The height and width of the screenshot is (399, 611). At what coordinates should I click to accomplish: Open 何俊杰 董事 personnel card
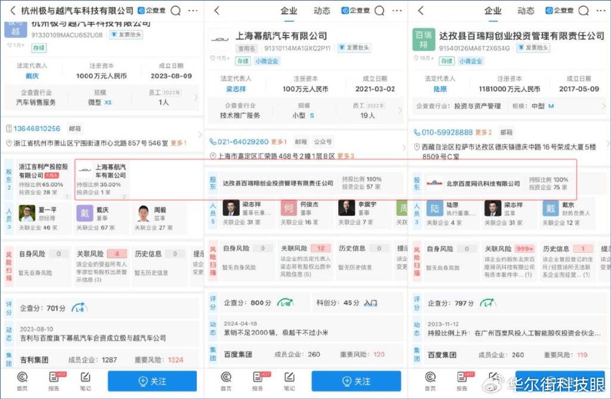(306, 213)
